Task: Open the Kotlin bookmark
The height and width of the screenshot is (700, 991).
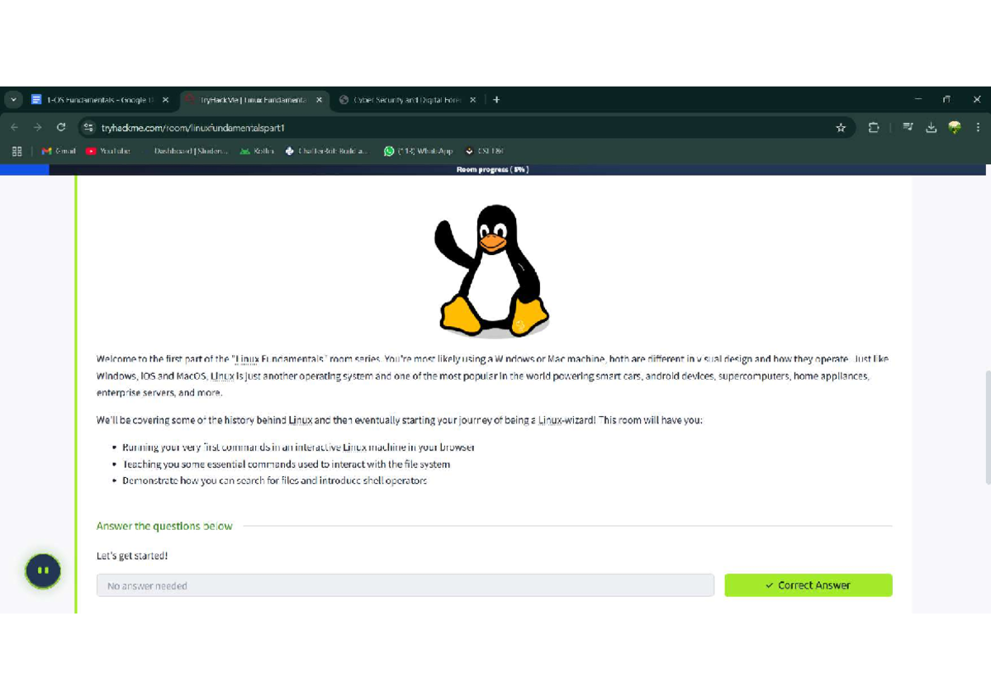Action: pyautogui.click(x=258, y=151)
